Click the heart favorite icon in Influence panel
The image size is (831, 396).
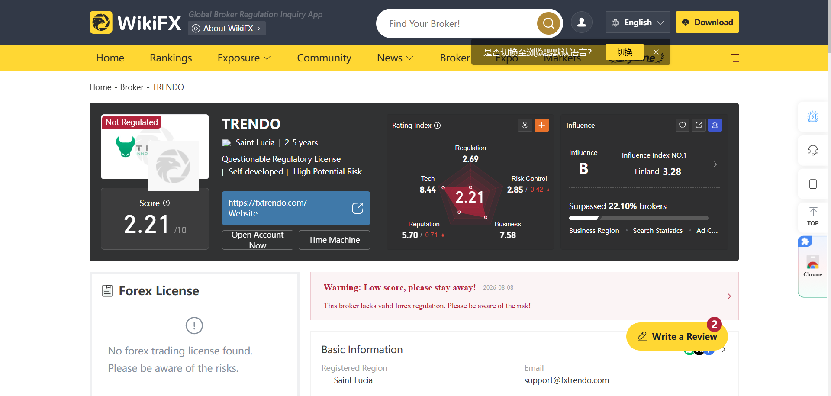(683, 125)
